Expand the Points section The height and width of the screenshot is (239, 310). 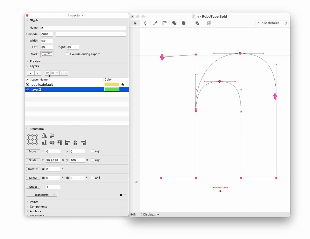[34, 202]
